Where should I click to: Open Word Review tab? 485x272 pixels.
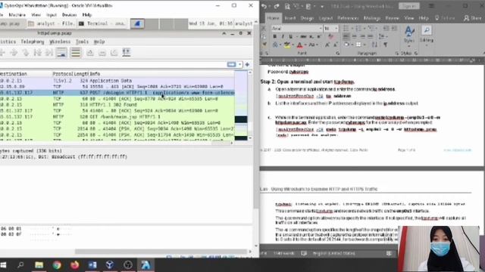tap(392, 18)
